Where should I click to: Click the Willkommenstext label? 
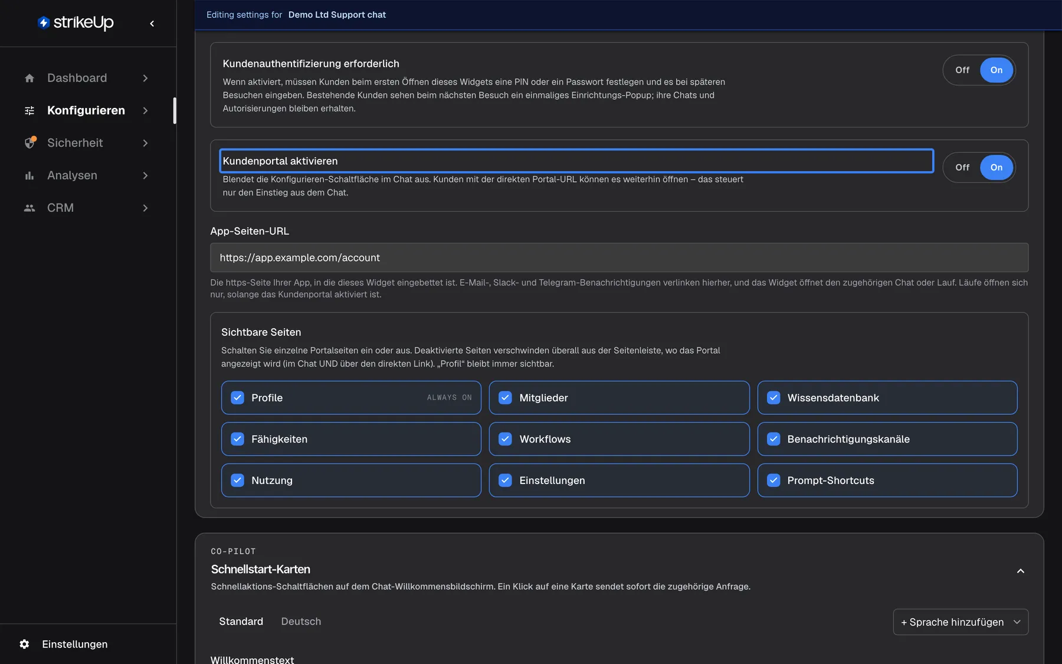click(x=252, y=659)
